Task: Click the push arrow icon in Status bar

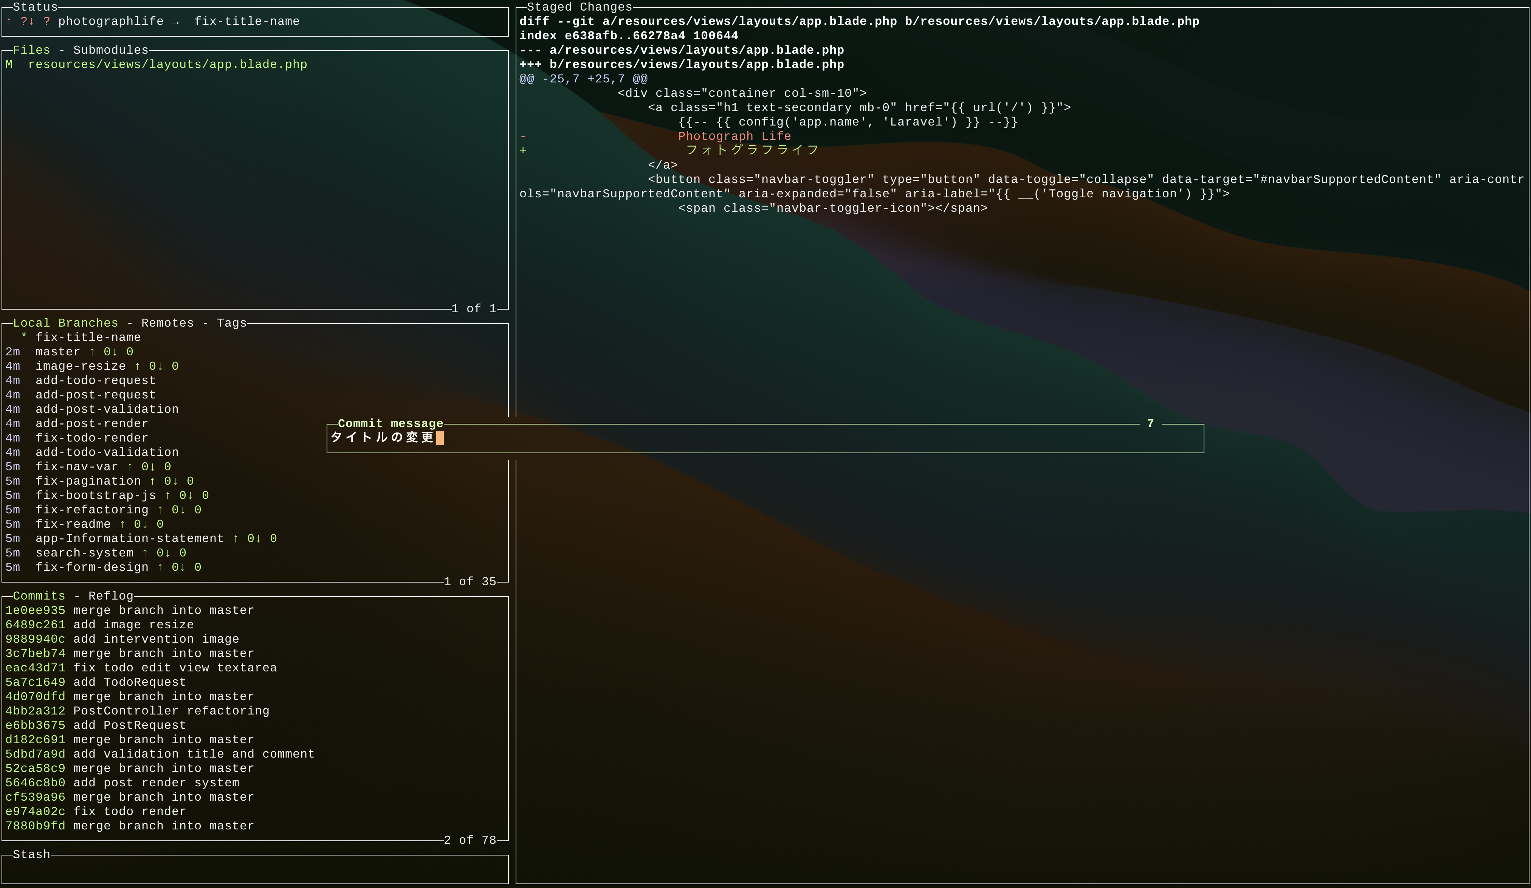Action: 8,21
